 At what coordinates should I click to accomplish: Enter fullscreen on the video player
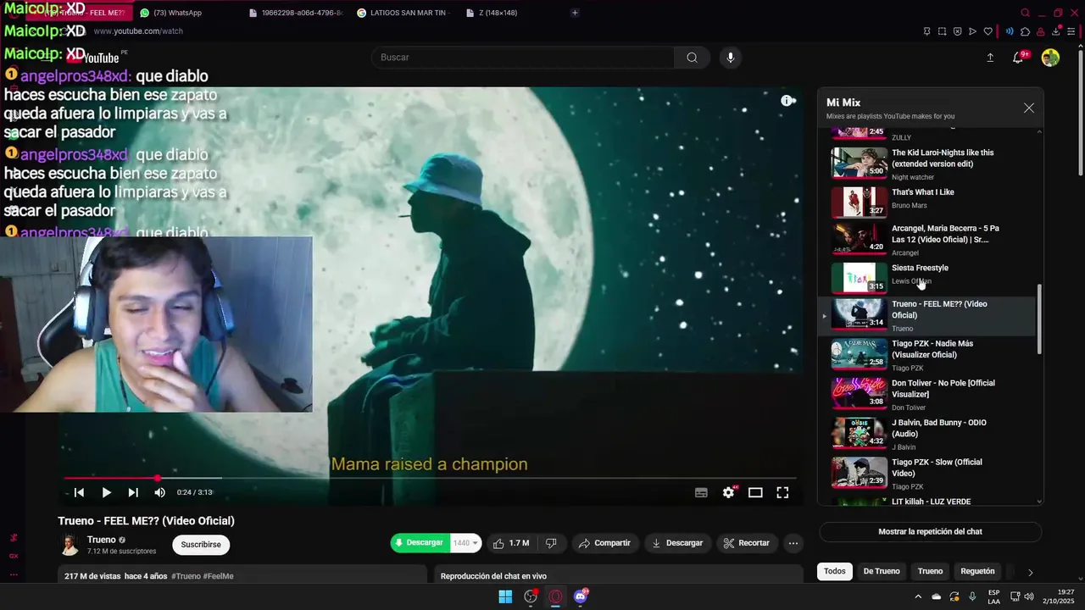(782, 492)
